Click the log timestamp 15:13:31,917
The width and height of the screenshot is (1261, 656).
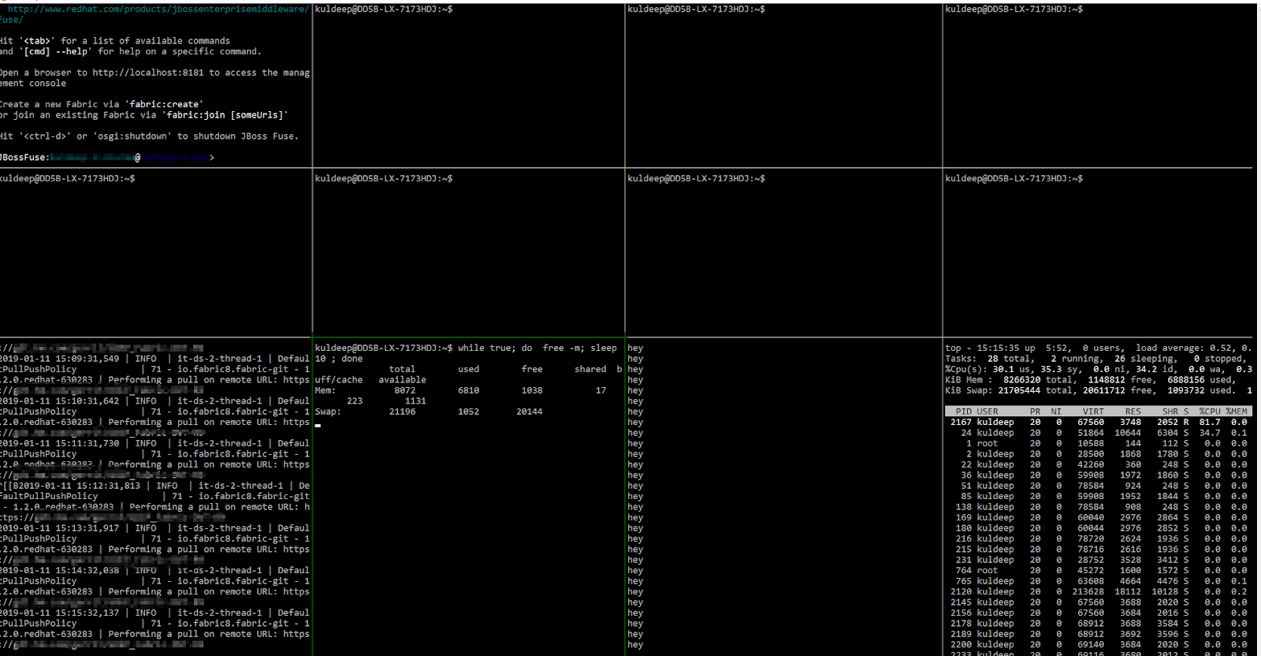(87, 528)
